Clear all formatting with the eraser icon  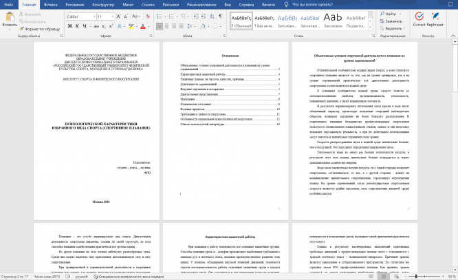point(148,17)
